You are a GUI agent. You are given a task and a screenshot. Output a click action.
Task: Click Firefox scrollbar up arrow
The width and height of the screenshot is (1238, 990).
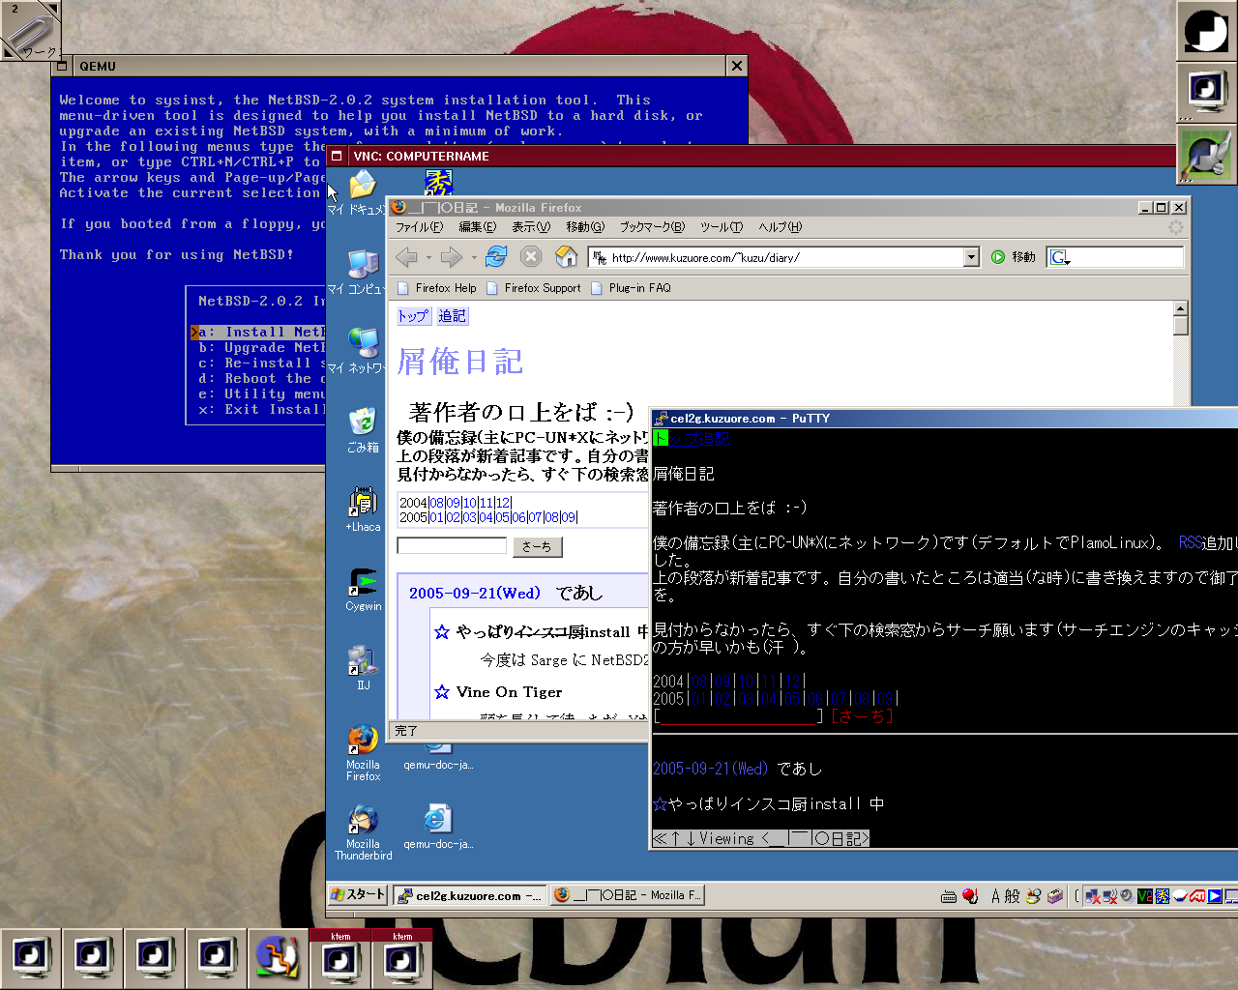point(1180,308)
